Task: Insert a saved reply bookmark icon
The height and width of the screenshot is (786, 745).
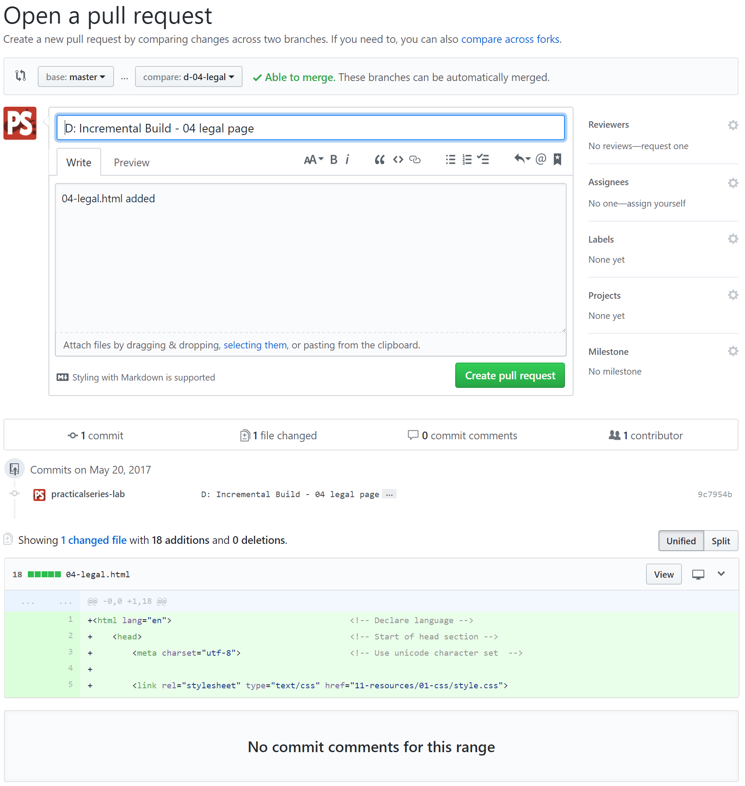Action: pyautogui.click(x=557, y=159)
